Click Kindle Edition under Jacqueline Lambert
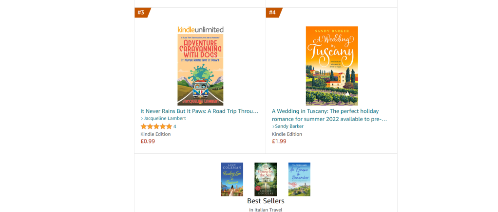Viewport: 498px width, 212px height. click(x=155, y=134)
